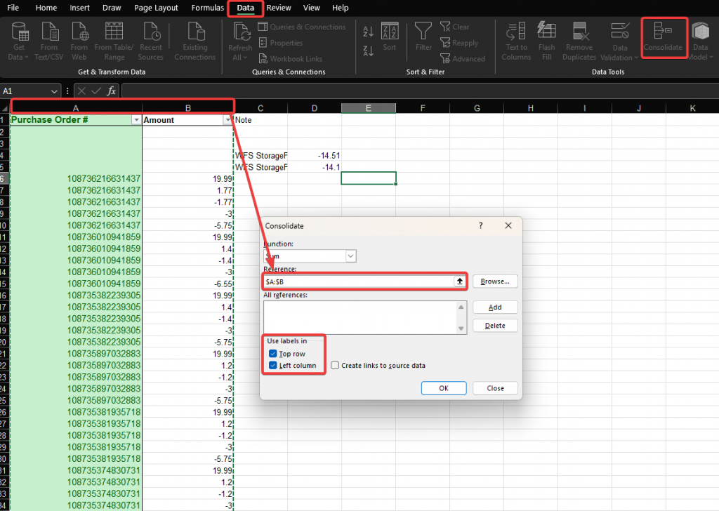This screenshot has height=511, width=719.
Task: Uncheck the Left column checkbox
Action: [272, 366]
